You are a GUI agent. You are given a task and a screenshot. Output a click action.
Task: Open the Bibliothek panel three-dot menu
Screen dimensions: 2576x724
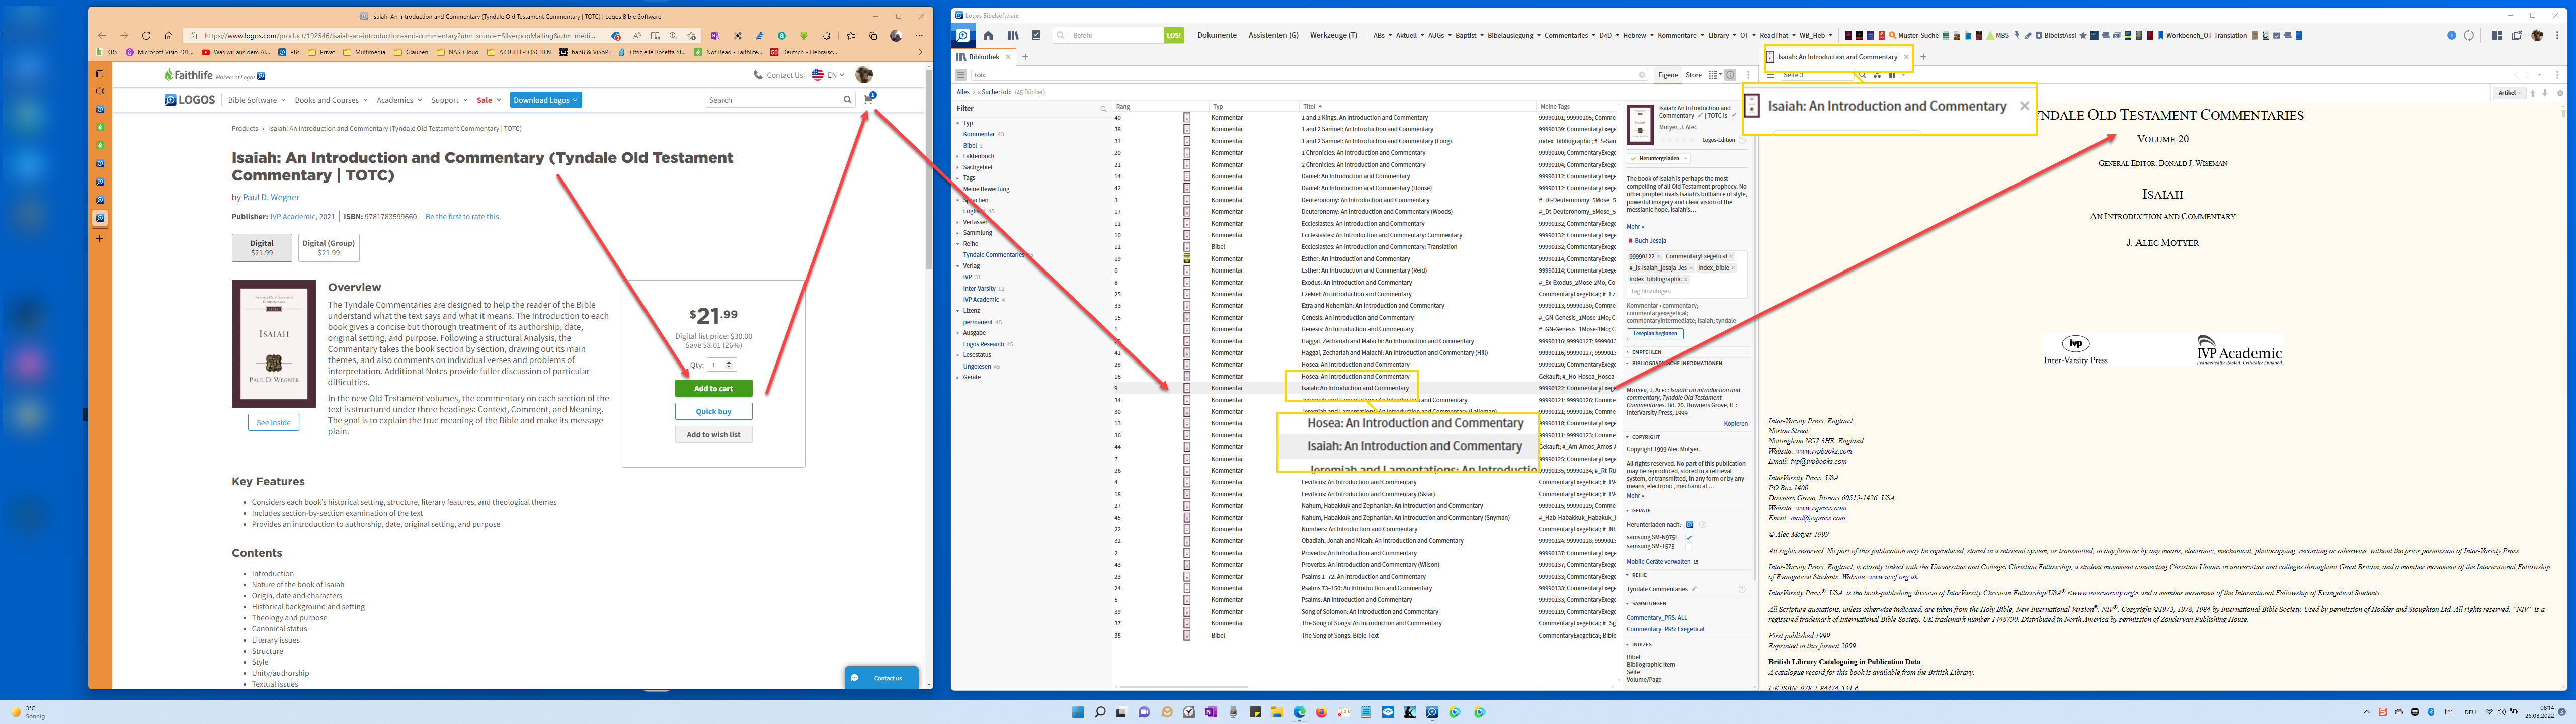(x=1749, y=75)
